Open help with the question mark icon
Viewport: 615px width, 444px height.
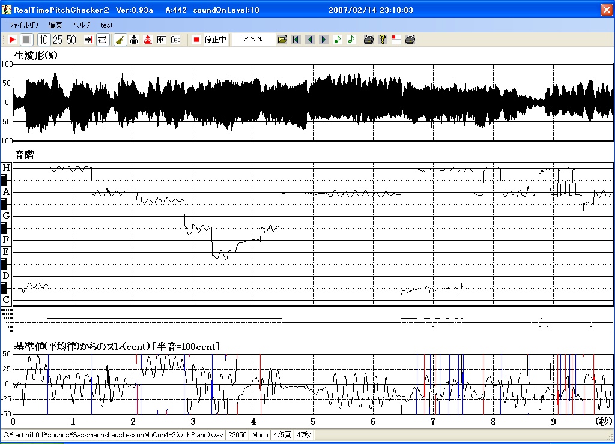[x=383, y=40]
